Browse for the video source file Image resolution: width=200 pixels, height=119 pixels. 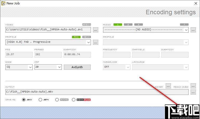[x=95, y=30]
